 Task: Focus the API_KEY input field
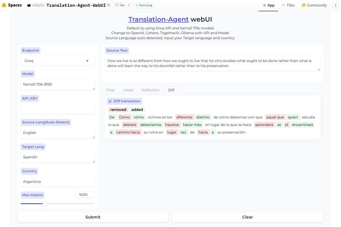pyautogui.click(x=58, y=109)
